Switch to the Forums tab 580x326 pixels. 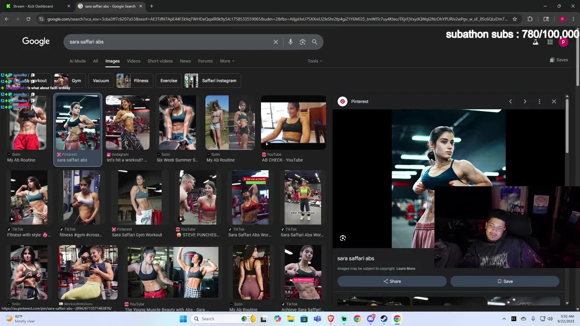[205, 61]
